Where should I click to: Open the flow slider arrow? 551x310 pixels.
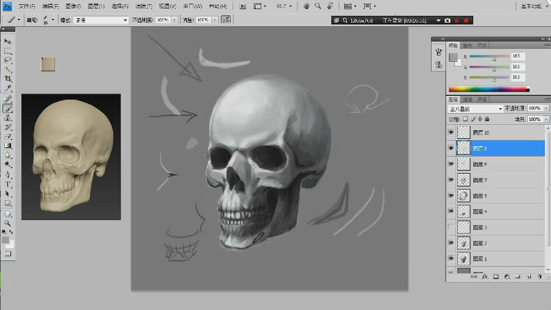pyautogui.click(x=215, y=20)
